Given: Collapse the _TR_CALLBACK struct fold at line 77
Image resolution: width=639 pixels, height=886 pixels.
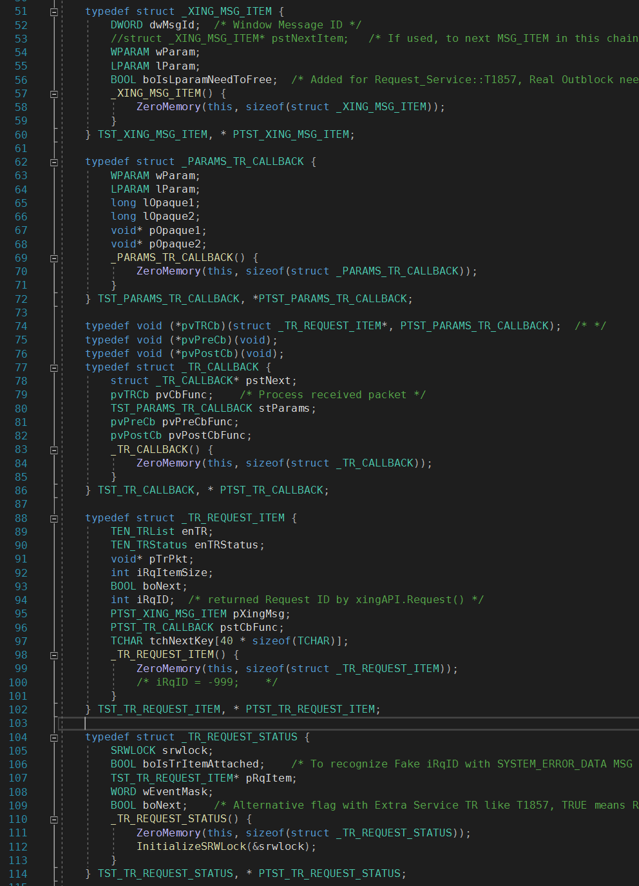Looking at the screenshot, I should (54, 368).
